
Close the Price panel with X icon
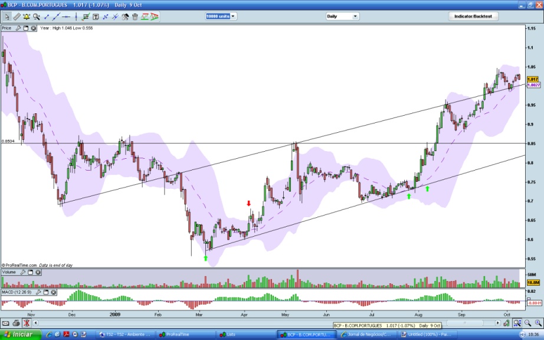(33, 28)
